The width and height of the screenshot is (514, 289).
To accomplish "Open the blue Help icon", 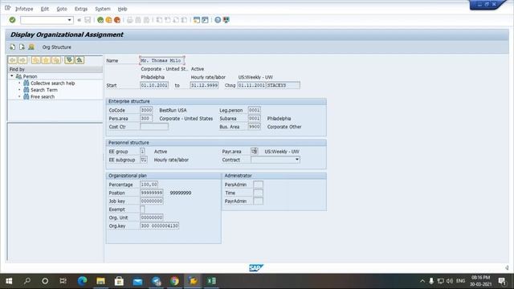I will [x=218, y=20].
